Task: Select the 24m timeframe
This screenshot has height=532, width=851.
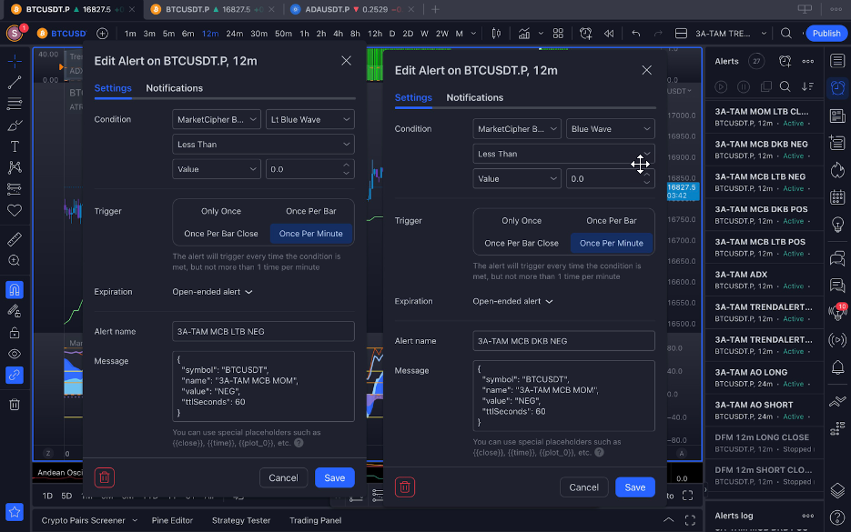Action: (x=235, y=34)
